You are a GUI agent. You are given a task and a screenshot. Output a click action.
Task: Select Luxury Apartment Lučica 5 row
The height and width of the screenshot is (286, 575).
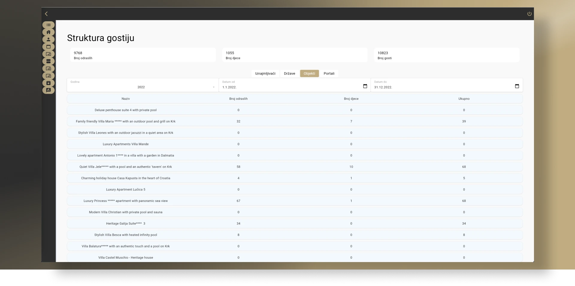click(x=295, y=190)
